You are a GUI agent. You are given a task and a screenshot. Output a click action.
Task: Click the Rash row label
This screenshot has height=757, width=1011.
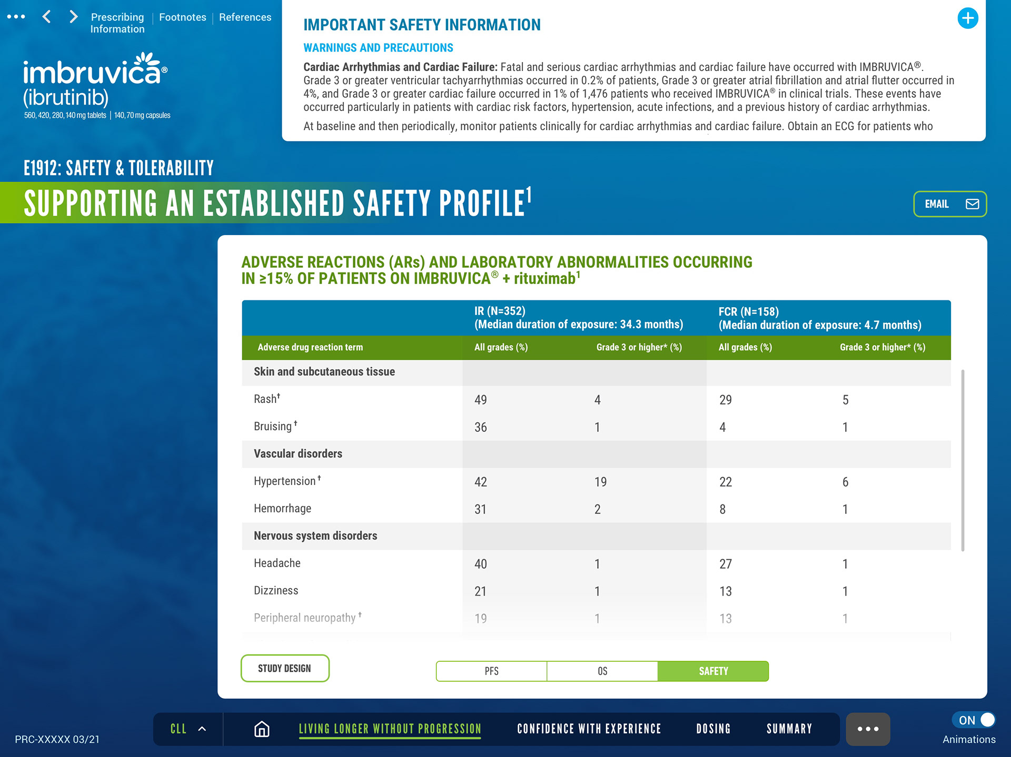266,399
